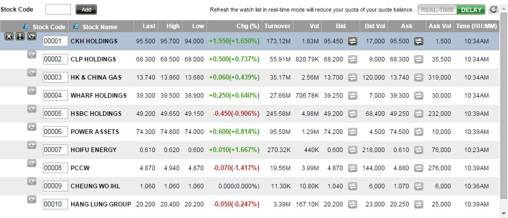Switch quotes to REAL-TIME mode
The height and width of the screenshot is (218, 508).
click(x=437, y=10)
